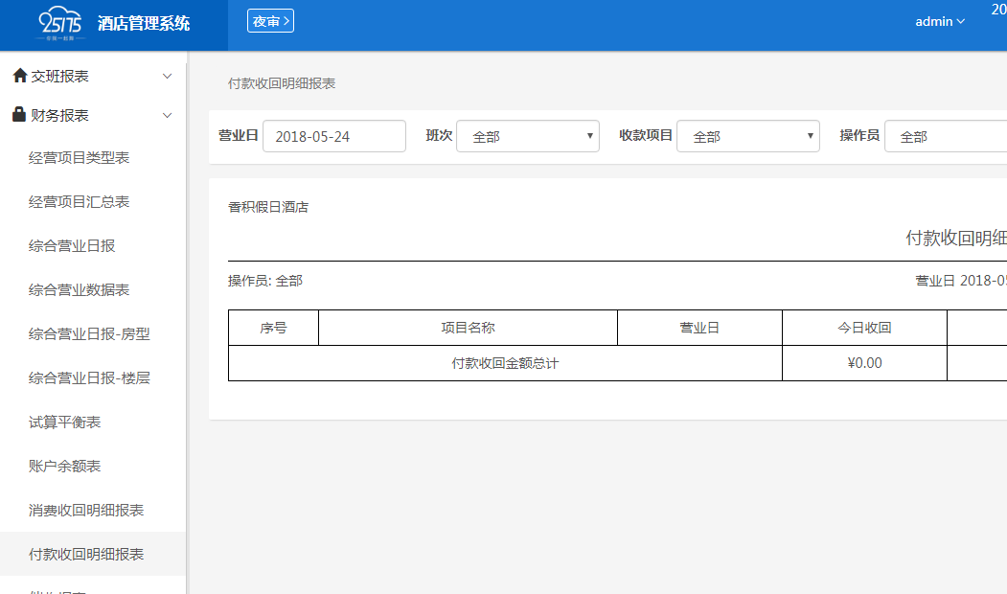1007x594 pixels.
Task: Open the 操作员 dropdown
Action: pyautogui.click(x=944, y=136)
